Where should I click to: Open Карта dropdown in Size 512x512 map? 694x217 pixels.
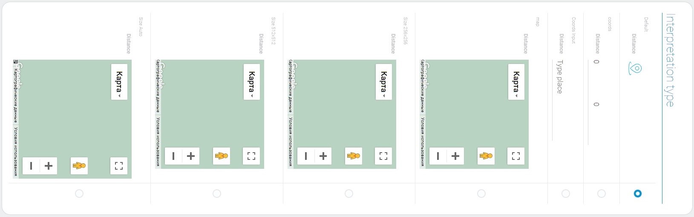coord(251,82)
